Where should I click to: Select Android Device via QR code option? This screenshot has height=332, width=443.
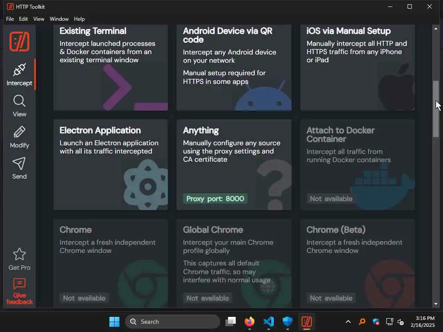[x=234, y=68]
